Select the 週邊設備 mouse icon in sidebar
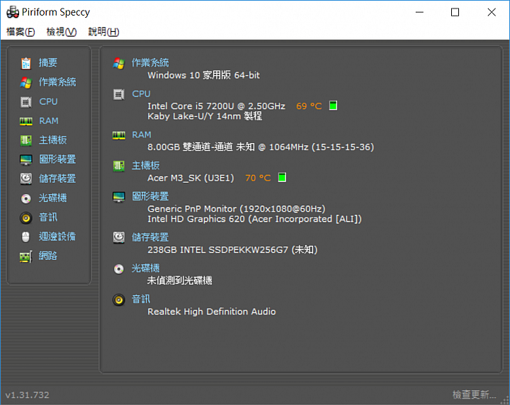Image resolution: width=510 pixels, height=405 pixels. [x=25, y=237]
